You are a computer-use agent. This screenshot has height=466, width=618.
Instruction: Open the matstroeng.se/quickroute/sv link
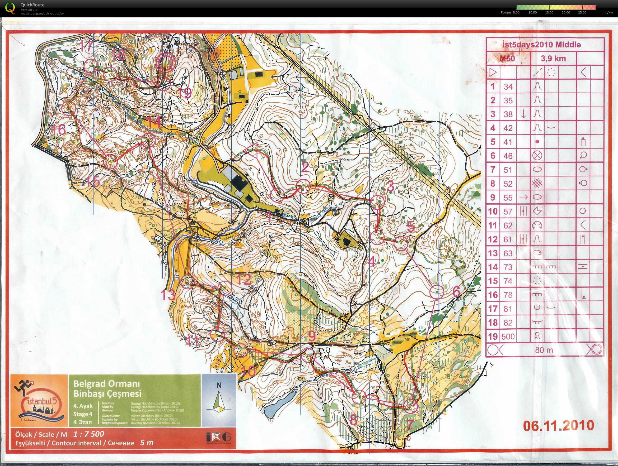pyautogui.click(x=42, y=13)
